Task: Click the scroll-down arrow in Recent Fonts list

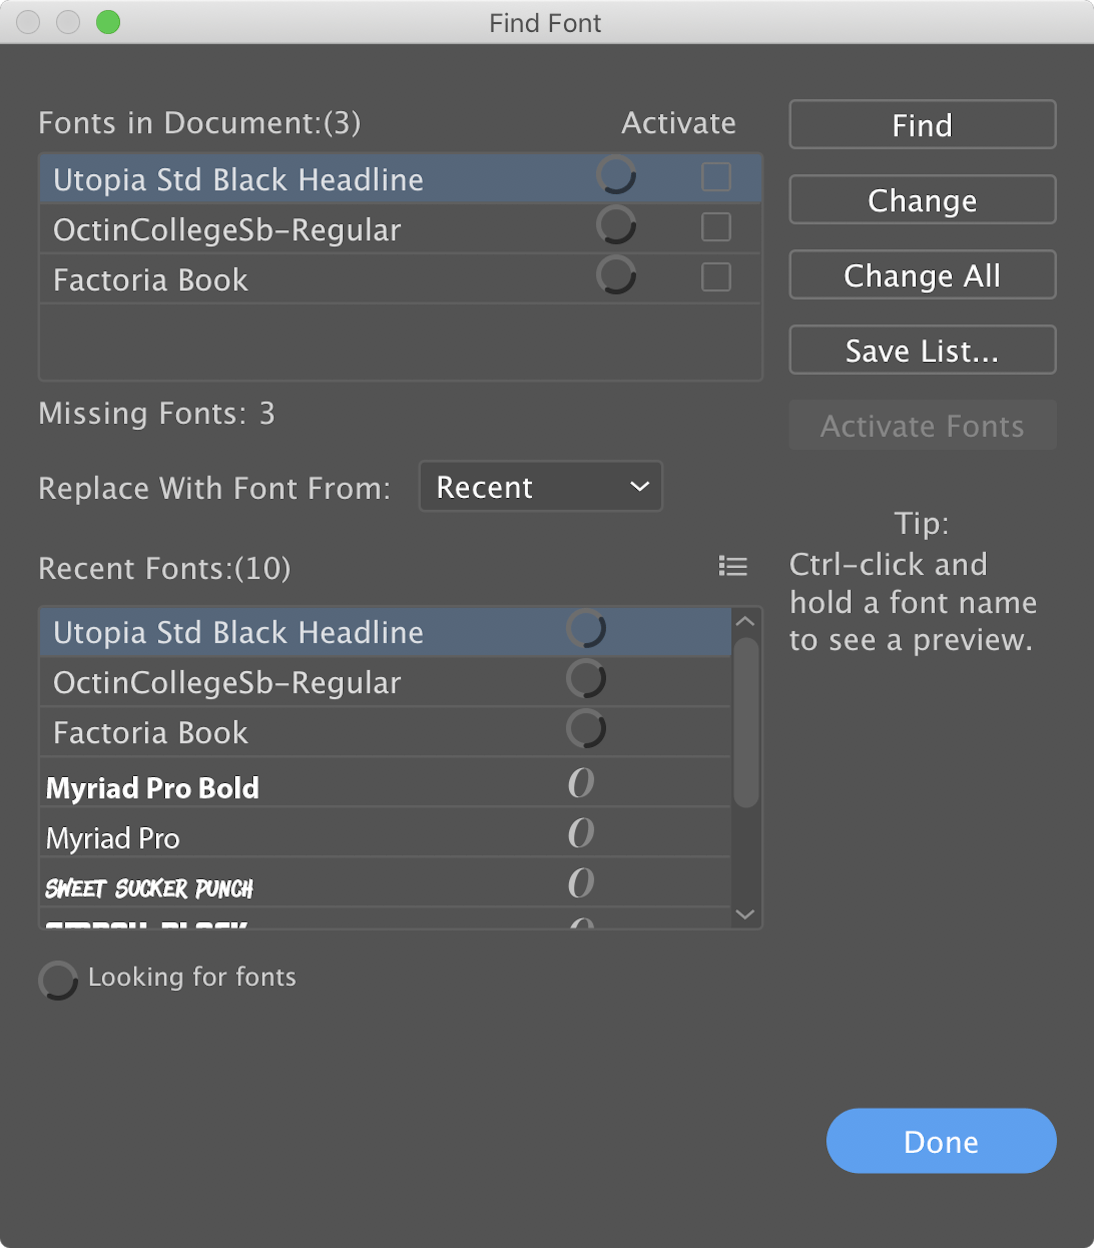Action: (x=744, y=915)
